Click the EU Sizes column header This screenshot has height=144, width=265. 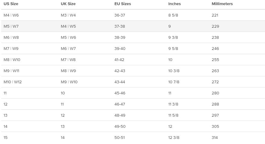coord(123,4)
